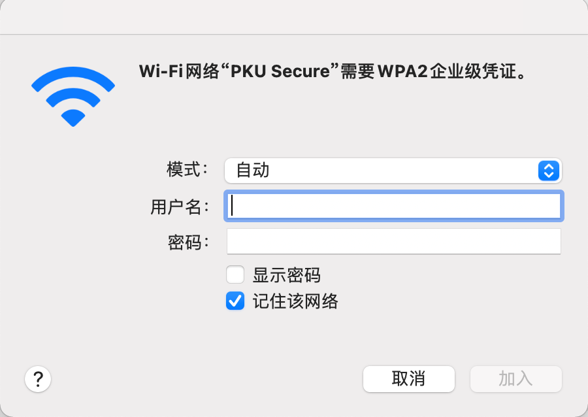This screenshot has height=417, width=588.
Task: Open the 模式 dropdown showing 自动
Action: pyautogui.click(x=393, y=171)
